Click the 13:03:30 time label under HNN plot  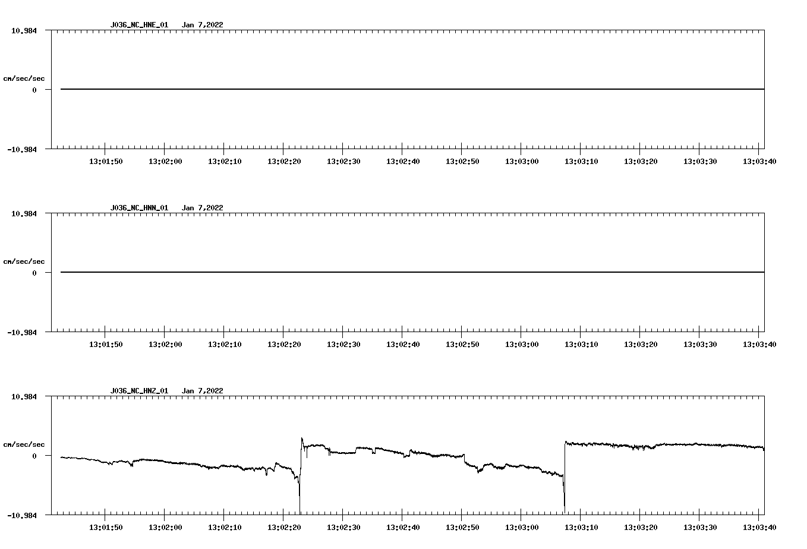coord(700,345)
